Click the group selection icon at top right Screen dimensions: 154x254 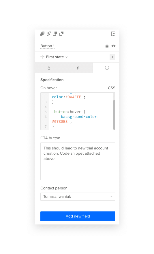click(113, 34)
